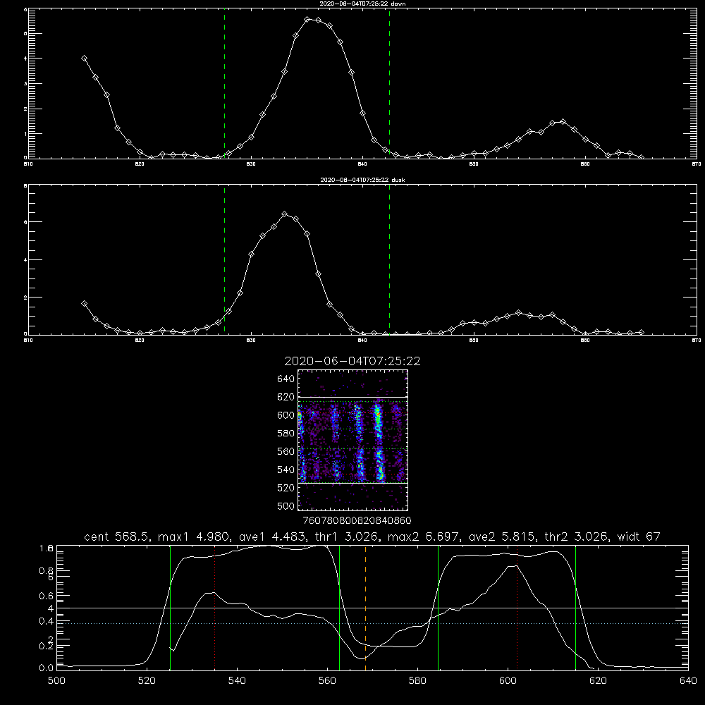
Task: Click the upper solid white line in the spectral image
Action: [x=352, y=397]
